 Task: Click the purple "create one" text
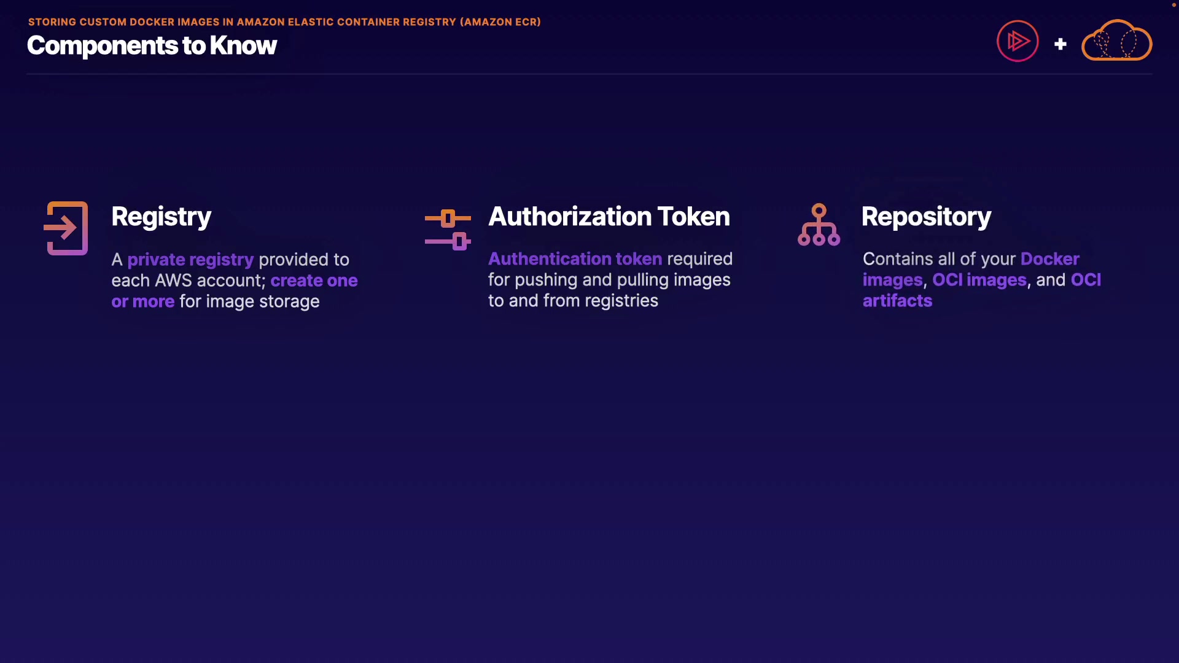[x=314, y=281]
